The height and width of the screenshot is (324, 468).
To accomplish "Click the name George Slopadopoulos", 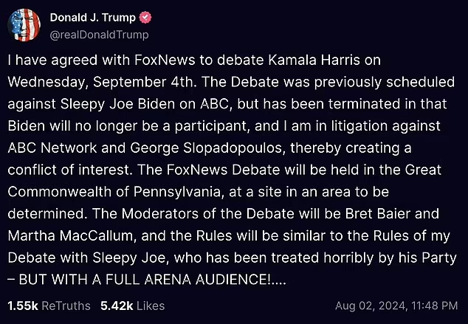I will tap(207, 148).
